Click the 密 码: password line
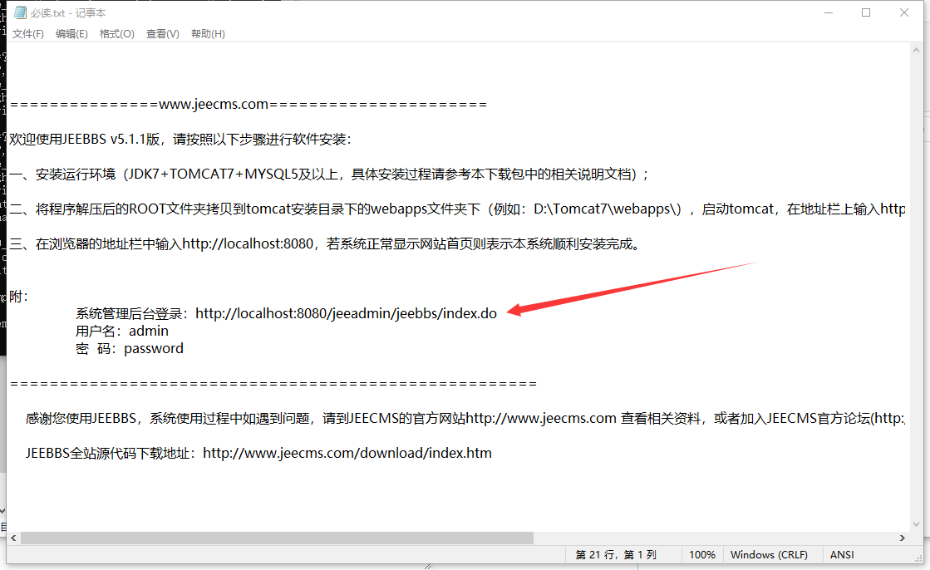The height and width of the screenshot is (570, 930). coord(130,348)
